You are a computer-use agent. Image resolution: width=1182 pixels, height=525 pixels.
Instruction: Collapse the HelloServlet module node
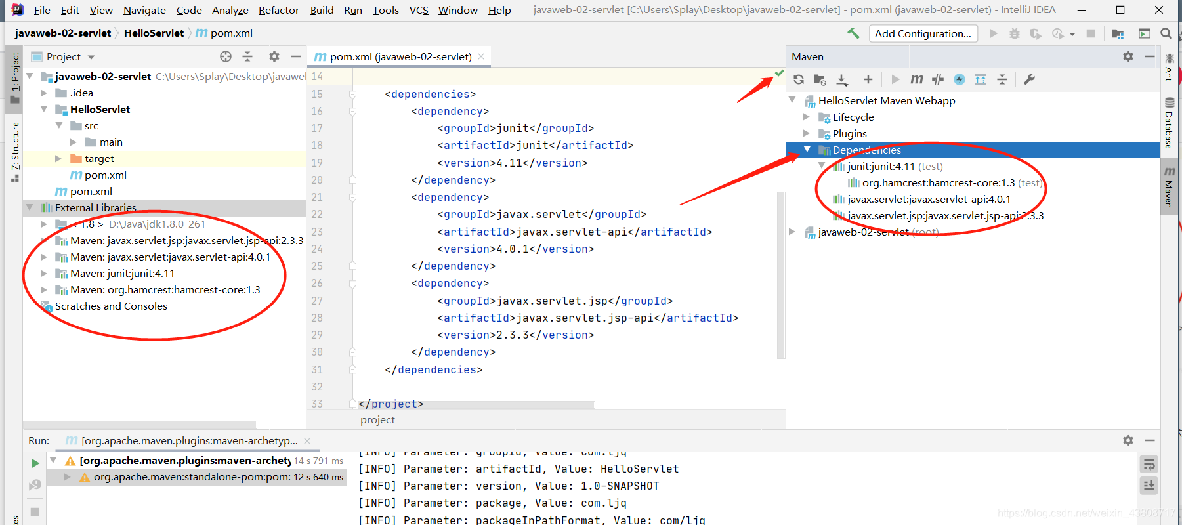44,110
